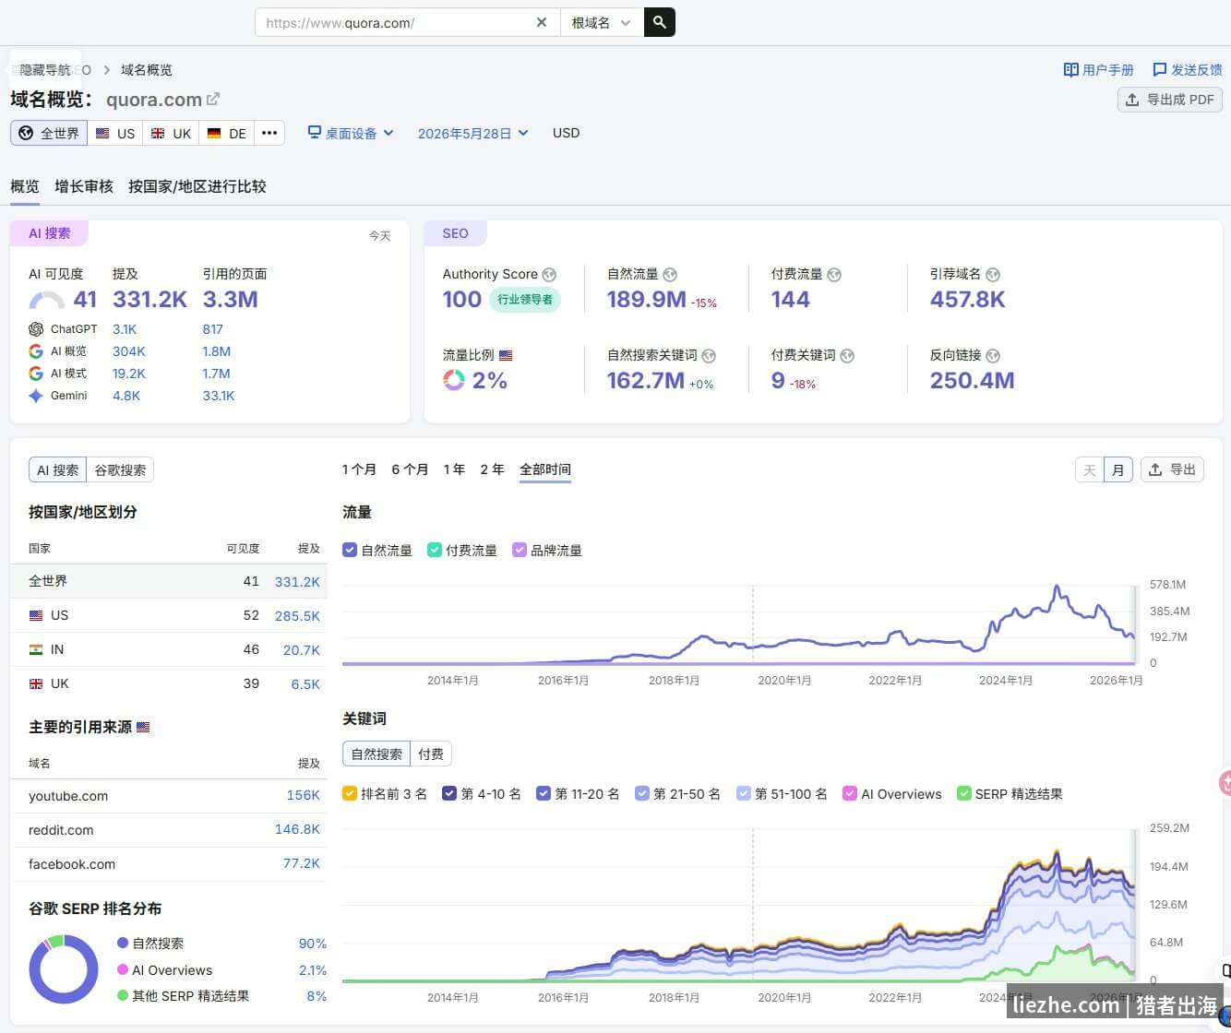Screen dimensions: 1231x1033
Task: Click the globe info icon beside Authority Score
Action: click(x=549, y=274)
